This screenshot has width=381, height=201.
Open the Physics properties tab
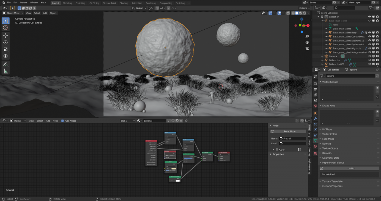(315, 129)
